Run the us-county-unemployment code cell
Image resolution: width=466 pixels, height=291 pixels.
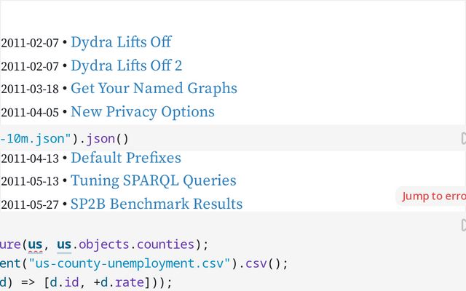[x=463, y=226]
